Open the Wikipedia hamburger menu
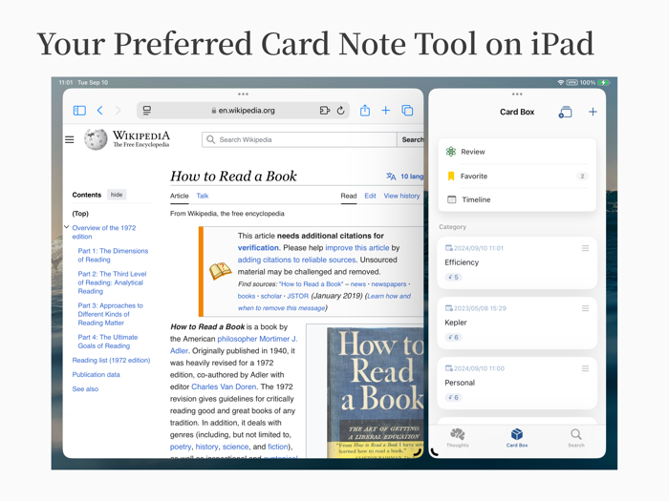This screenshot has width=669, height=501. click(x=69, y=139)
